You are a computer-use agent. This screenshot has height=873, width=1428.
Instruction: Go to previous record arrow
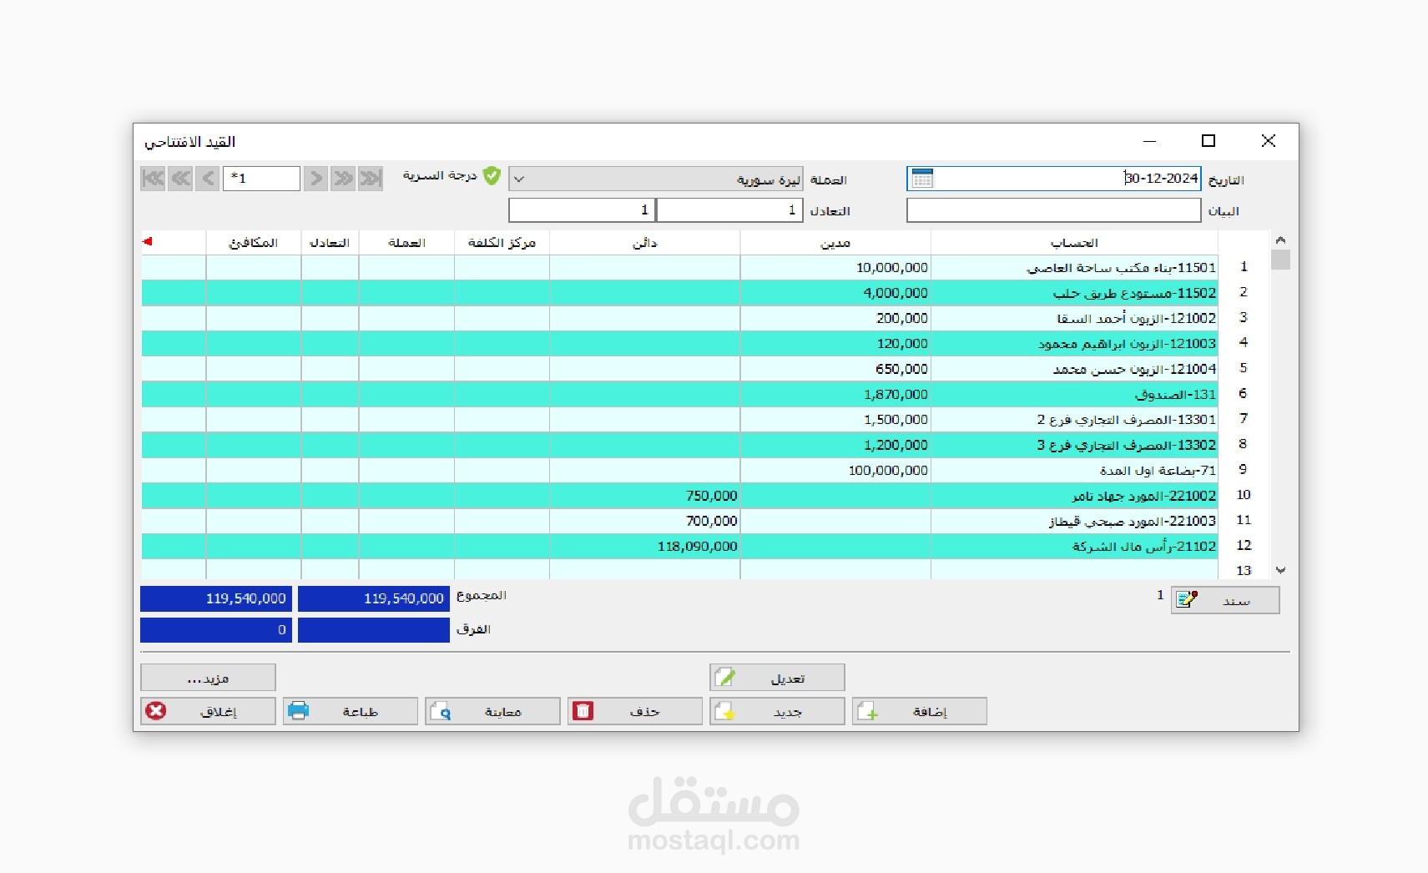(208, 178)
